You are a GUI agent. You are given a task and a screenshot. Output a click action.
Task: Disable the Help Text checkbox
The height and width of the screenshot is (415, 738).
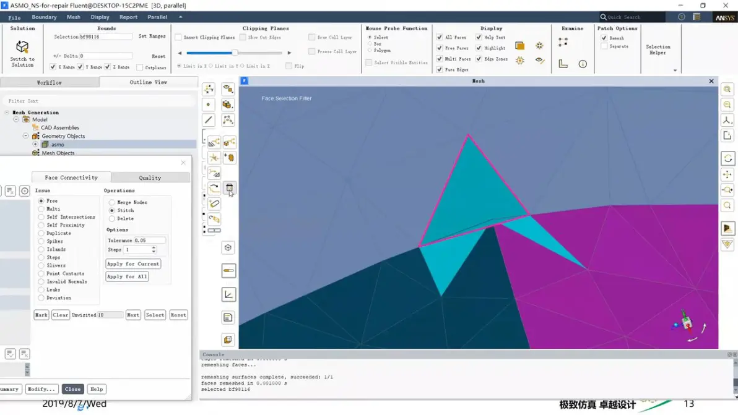479,37
